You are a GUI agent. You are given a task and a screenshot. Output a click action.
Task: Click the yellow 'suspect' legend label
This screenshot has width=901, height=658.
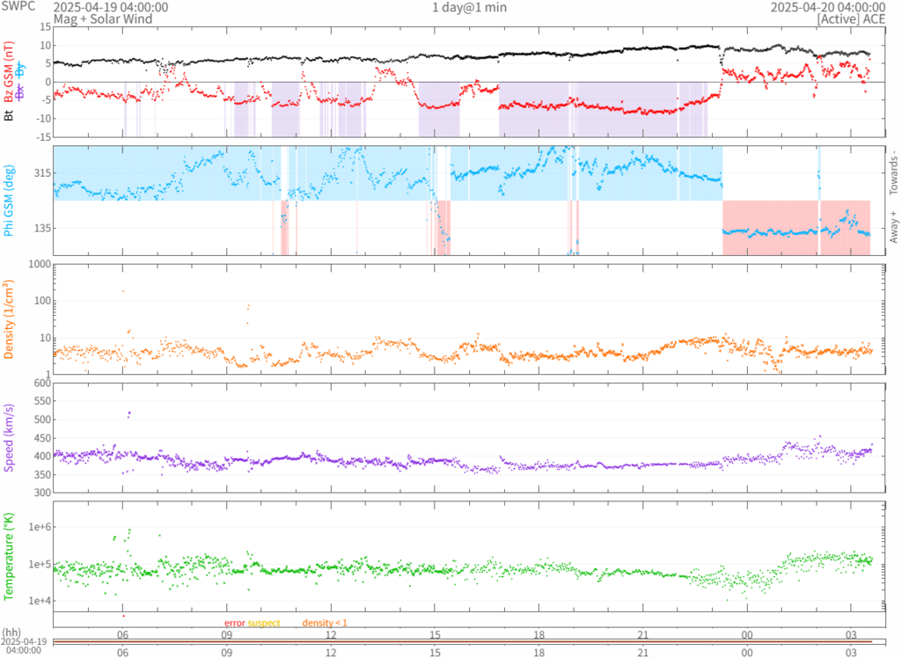click(264, 623)
